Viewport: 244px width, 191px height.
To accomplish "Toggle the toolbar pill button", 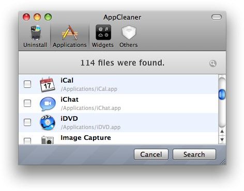I will (x=217, y=17).
